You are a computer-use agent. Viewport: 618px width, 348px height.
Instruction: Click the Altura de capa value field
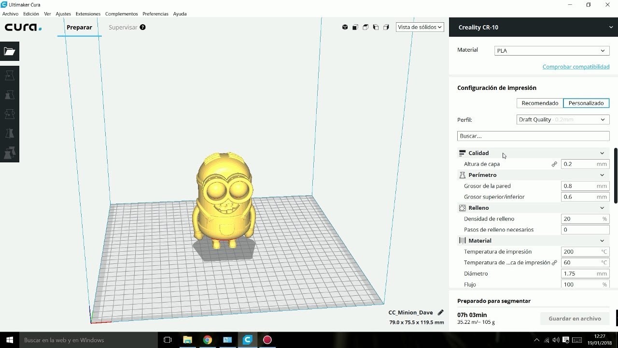click(585, 164)
